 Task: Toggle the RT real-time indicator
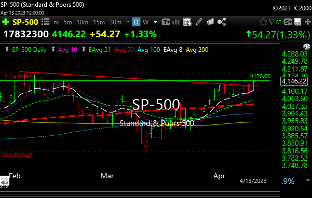pyautogui.click(x=279, y=22)
